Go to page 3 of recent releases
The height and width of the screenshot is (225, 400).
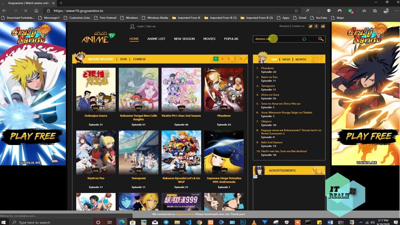pyautogui.click(x=228, y=59)
